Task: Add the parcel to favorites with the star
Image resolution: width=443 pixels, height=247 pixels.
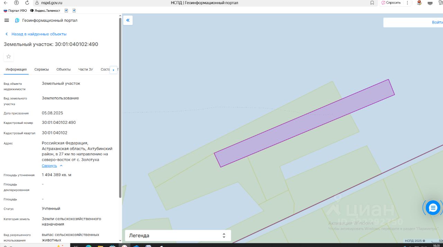Action: click(x=9, y=56)
